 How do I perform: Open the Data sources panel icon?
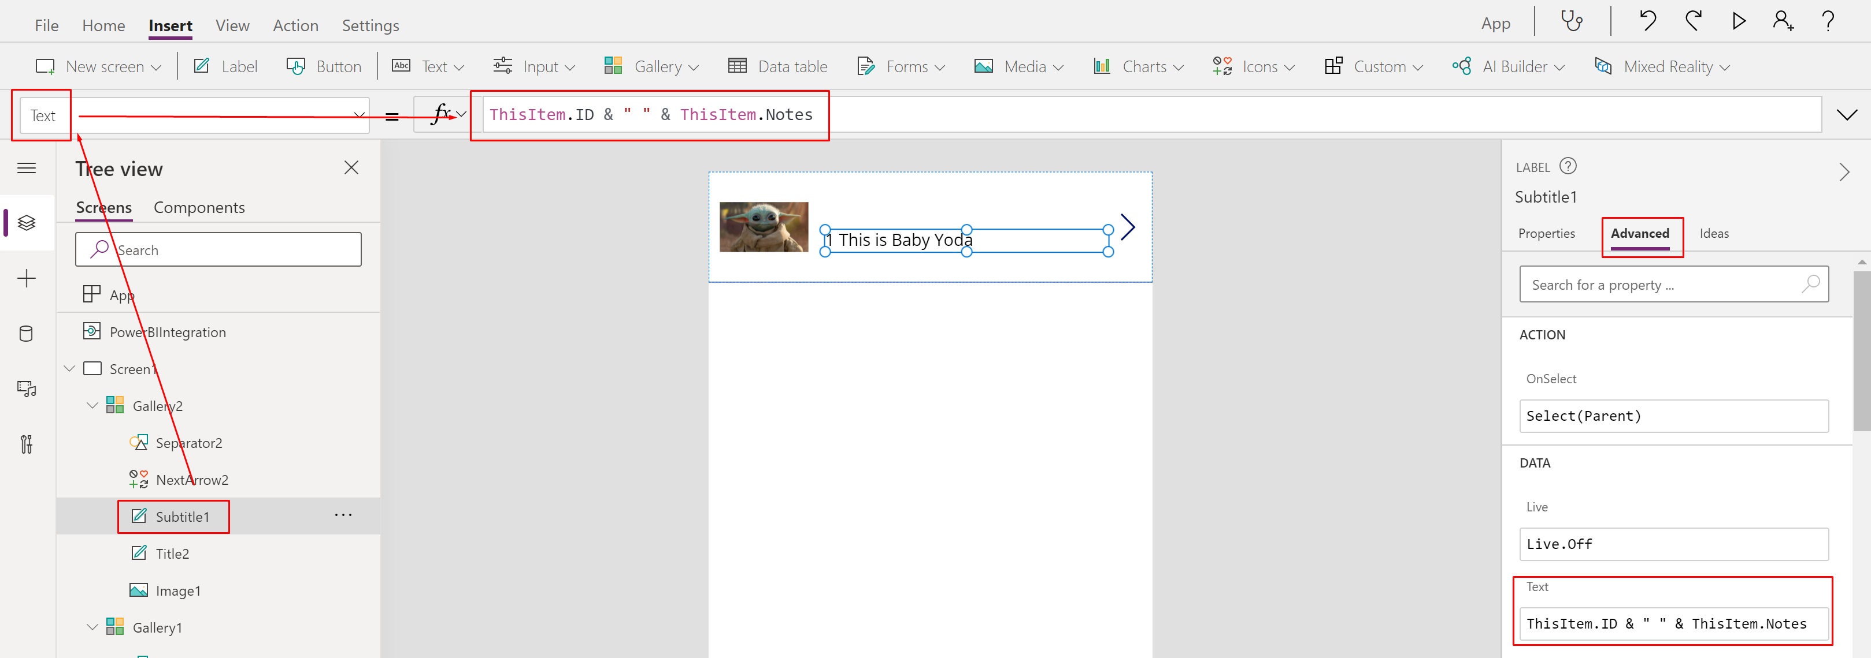click(x=26, y=334)
